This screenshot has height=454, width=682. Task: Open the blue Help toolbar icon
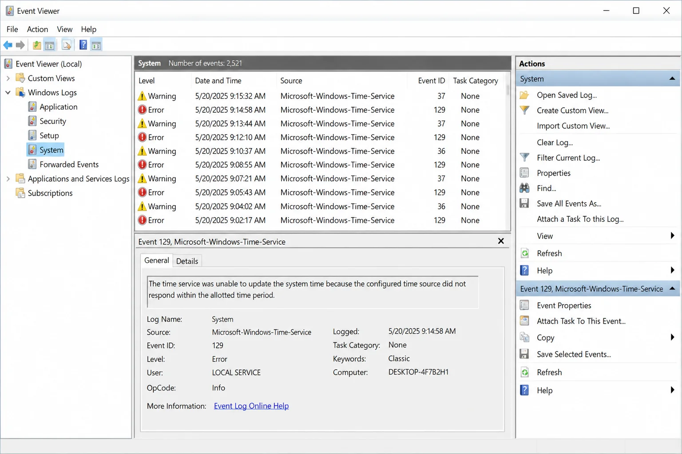click(83, 45)
